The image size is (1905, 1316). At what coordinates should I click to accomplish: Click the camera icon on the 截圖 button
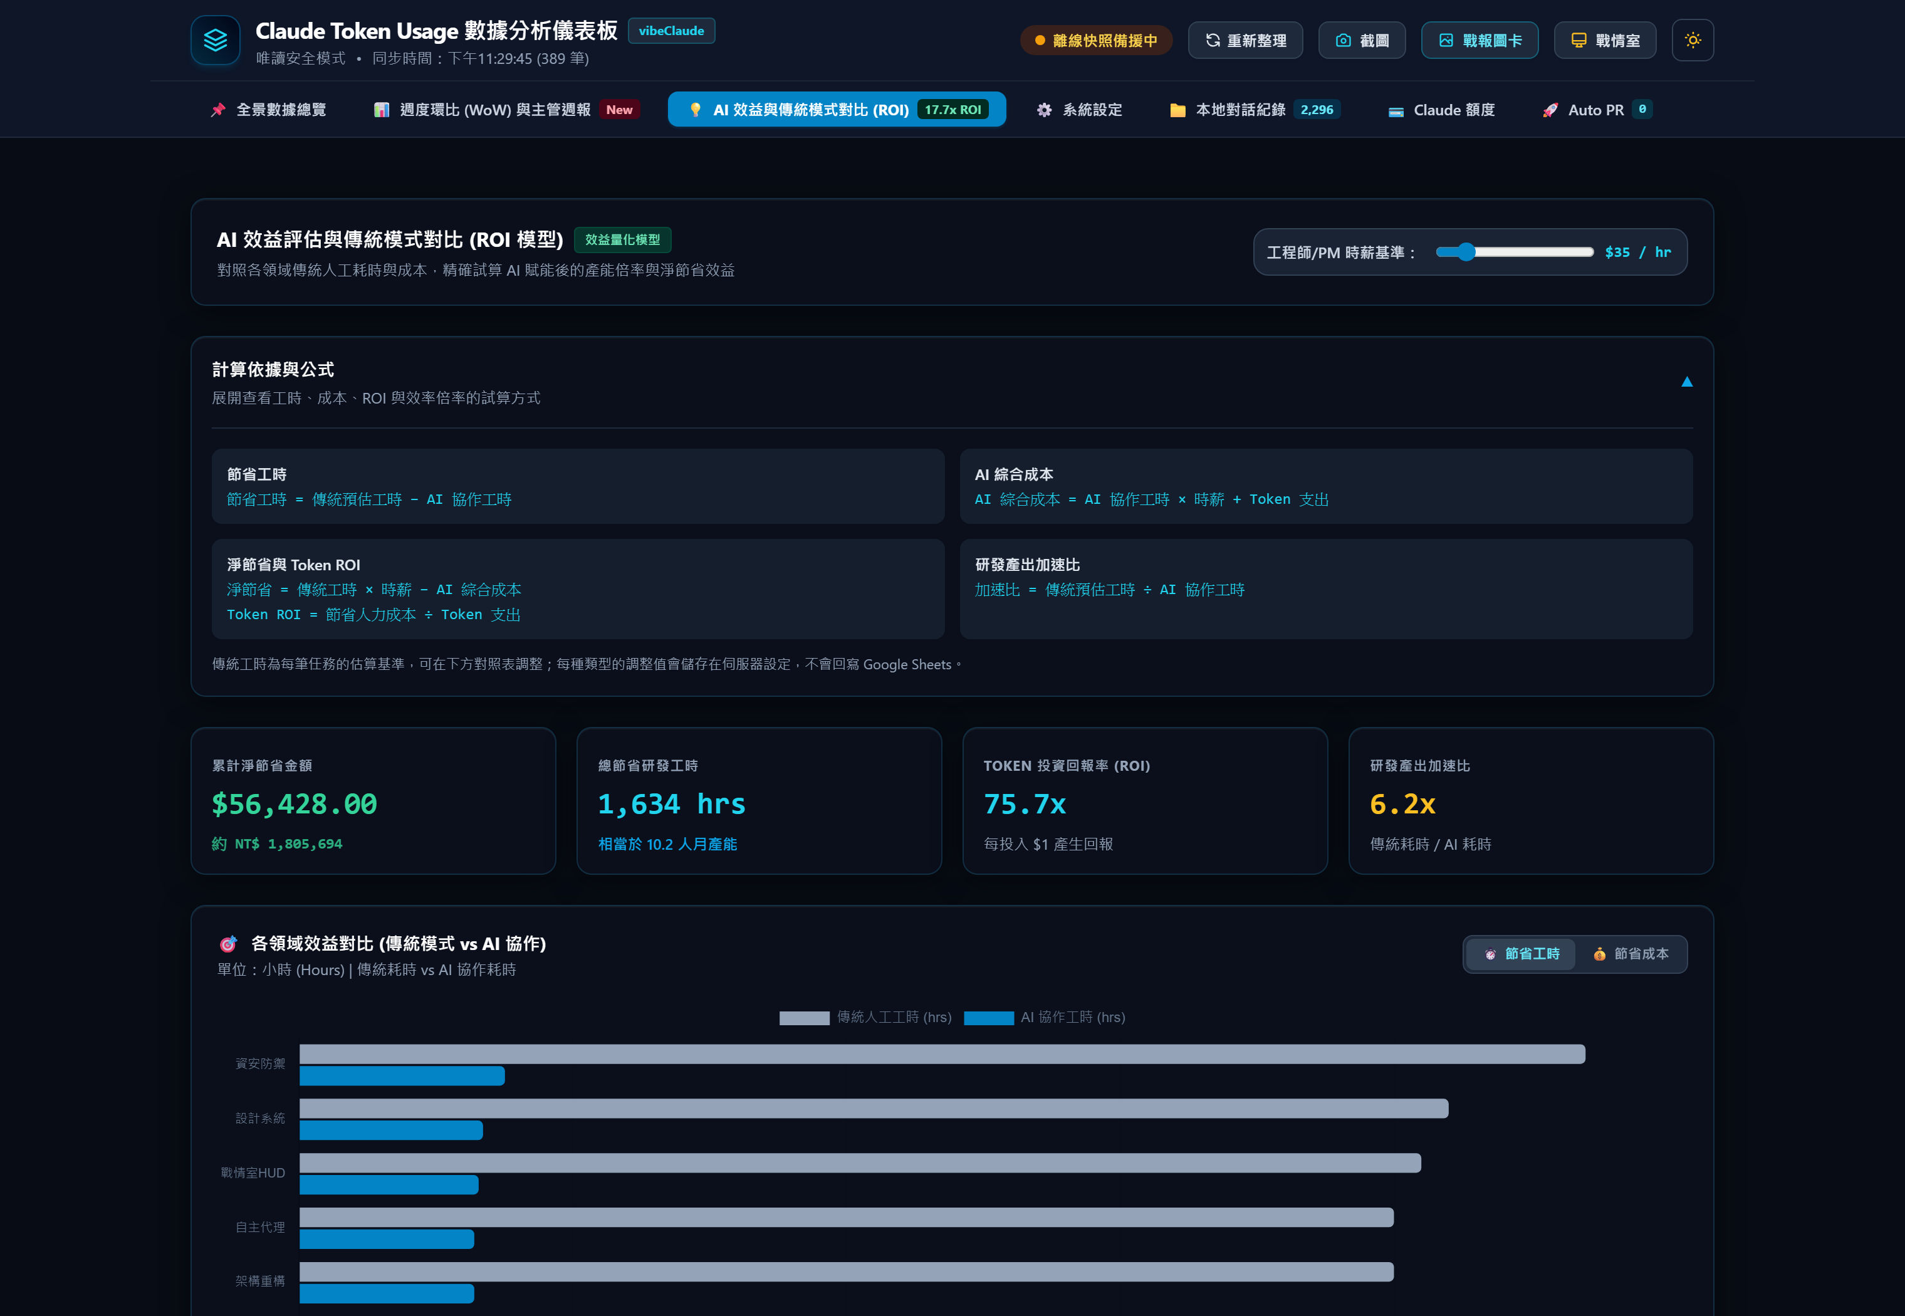pos(1343,40)
